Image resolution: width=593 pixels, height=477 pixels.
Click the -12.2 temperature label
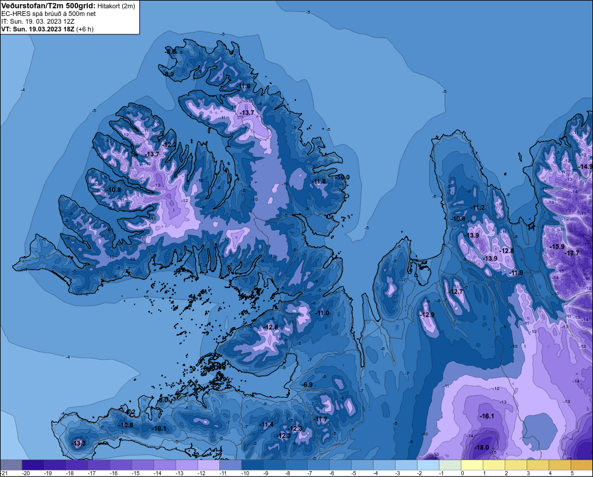[169, 145]
